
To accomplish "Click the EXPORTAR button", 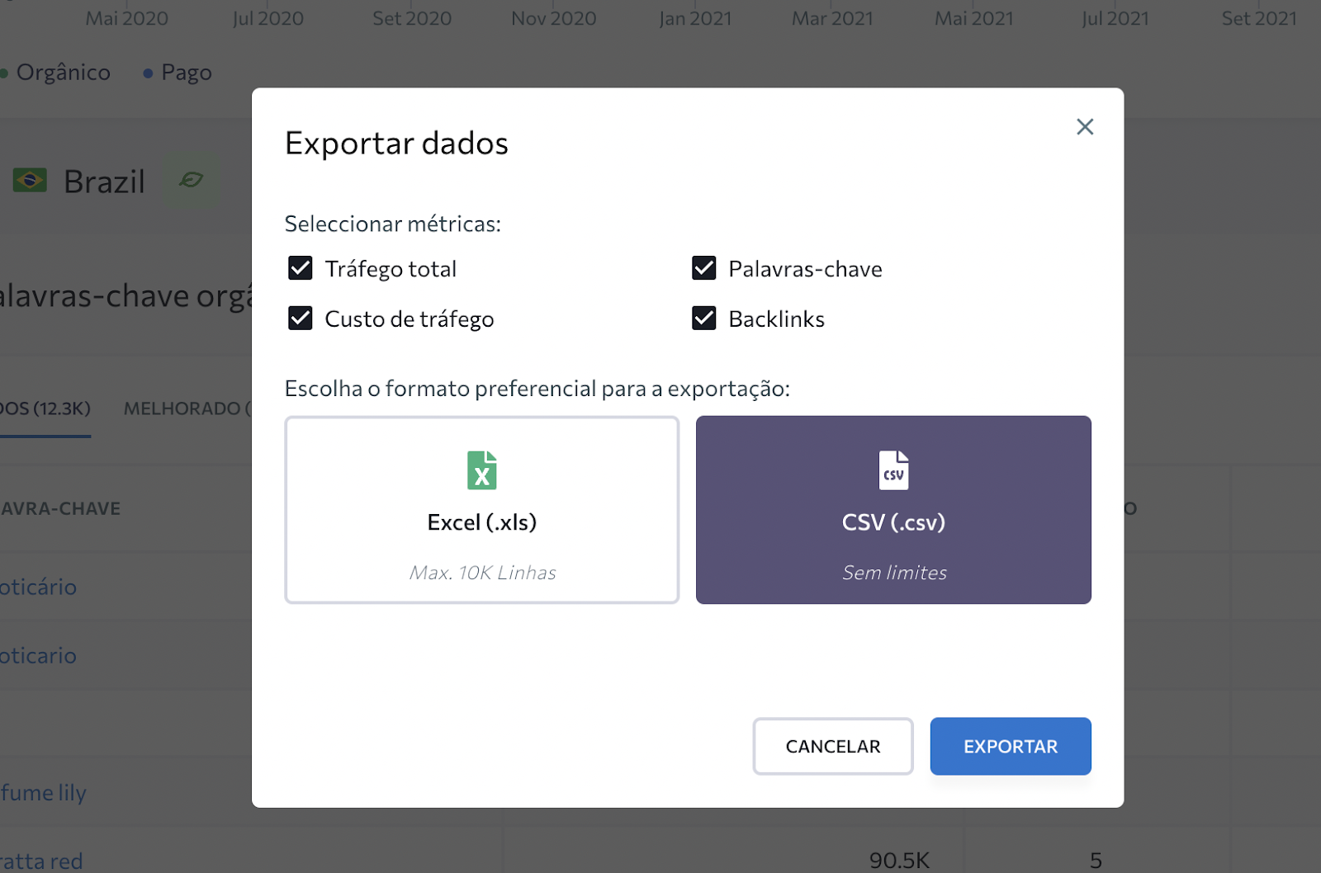I will coord(1011,746).
